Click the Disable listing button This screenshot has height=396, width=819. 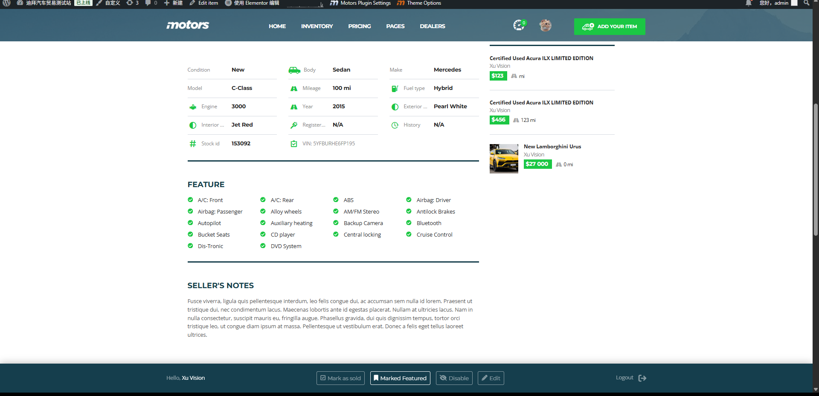(x=454, y=378)
